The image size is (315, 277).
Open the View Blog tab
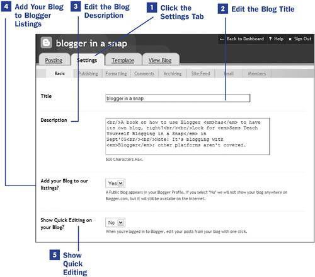[160, 60]
